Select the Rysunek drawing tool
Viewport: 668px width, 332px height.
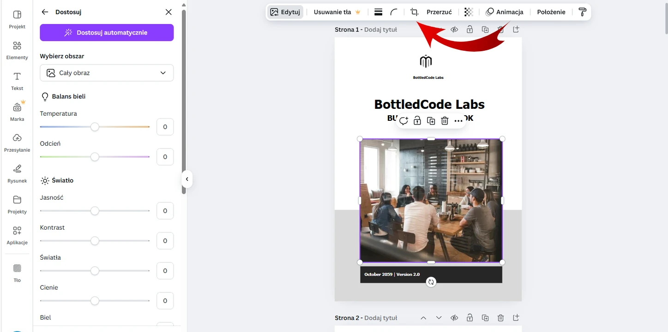[17, 174]
